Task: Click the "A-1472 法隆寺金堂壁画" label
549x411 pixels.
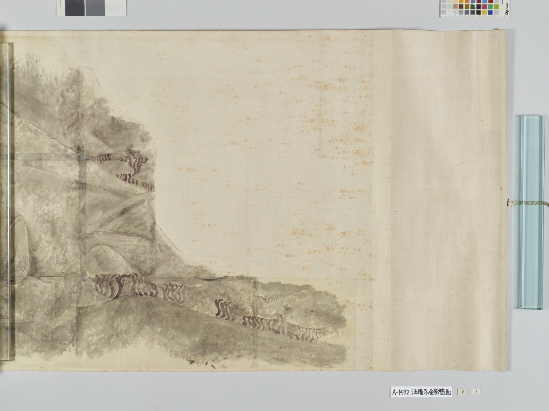Action: (x=421, y=392)
